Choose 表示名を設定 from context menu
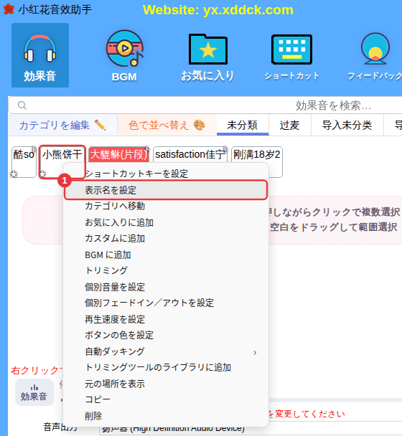This screenshot has height=436, width=402. pos(166,190)
